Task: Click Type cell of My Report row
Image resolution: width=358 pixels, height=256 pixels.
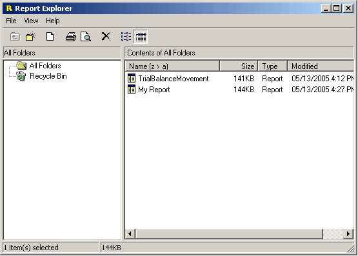Action: pos(272,90)
